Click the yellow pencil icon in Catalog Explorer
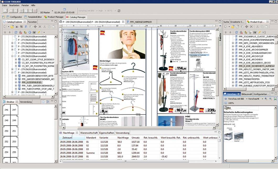 pos(39,32)
